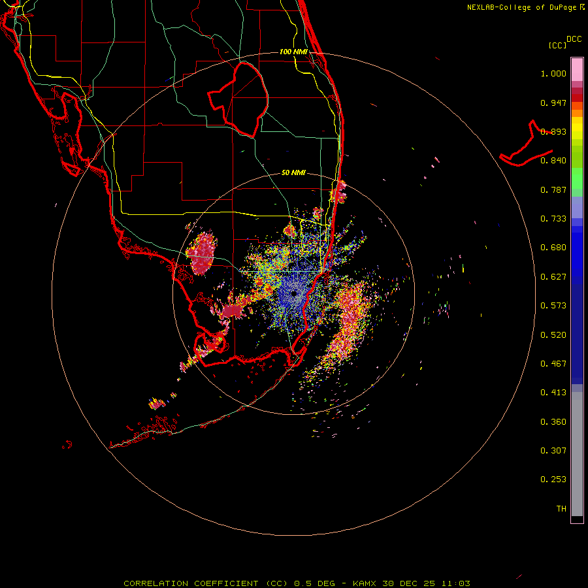Click the DCC product label
This screenshot has height=588, width=588.
[x=574, y=39]
